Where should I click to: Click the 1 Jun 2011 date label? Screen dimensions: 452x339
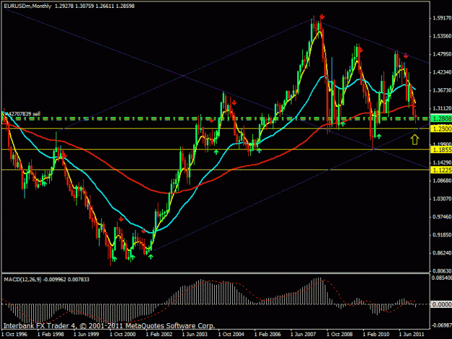point(412,335)
